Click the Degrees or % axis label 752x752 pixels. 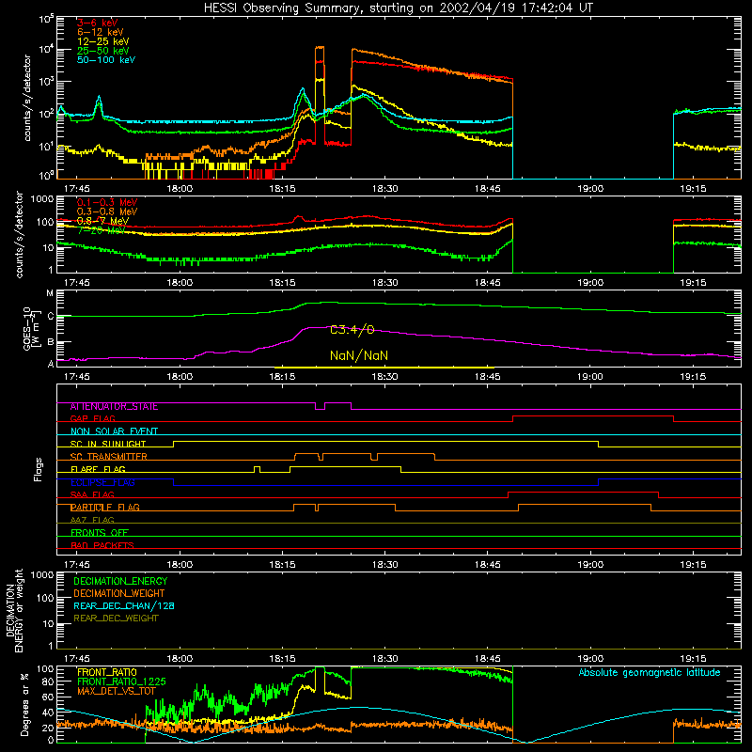point(25,704)
